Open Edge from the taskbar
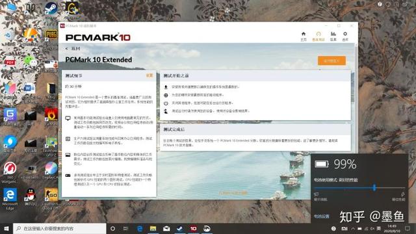 140,228
